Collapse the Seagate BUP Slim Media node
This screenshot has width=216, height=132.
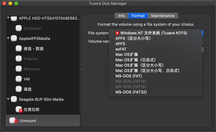click(x=8, y=99)
